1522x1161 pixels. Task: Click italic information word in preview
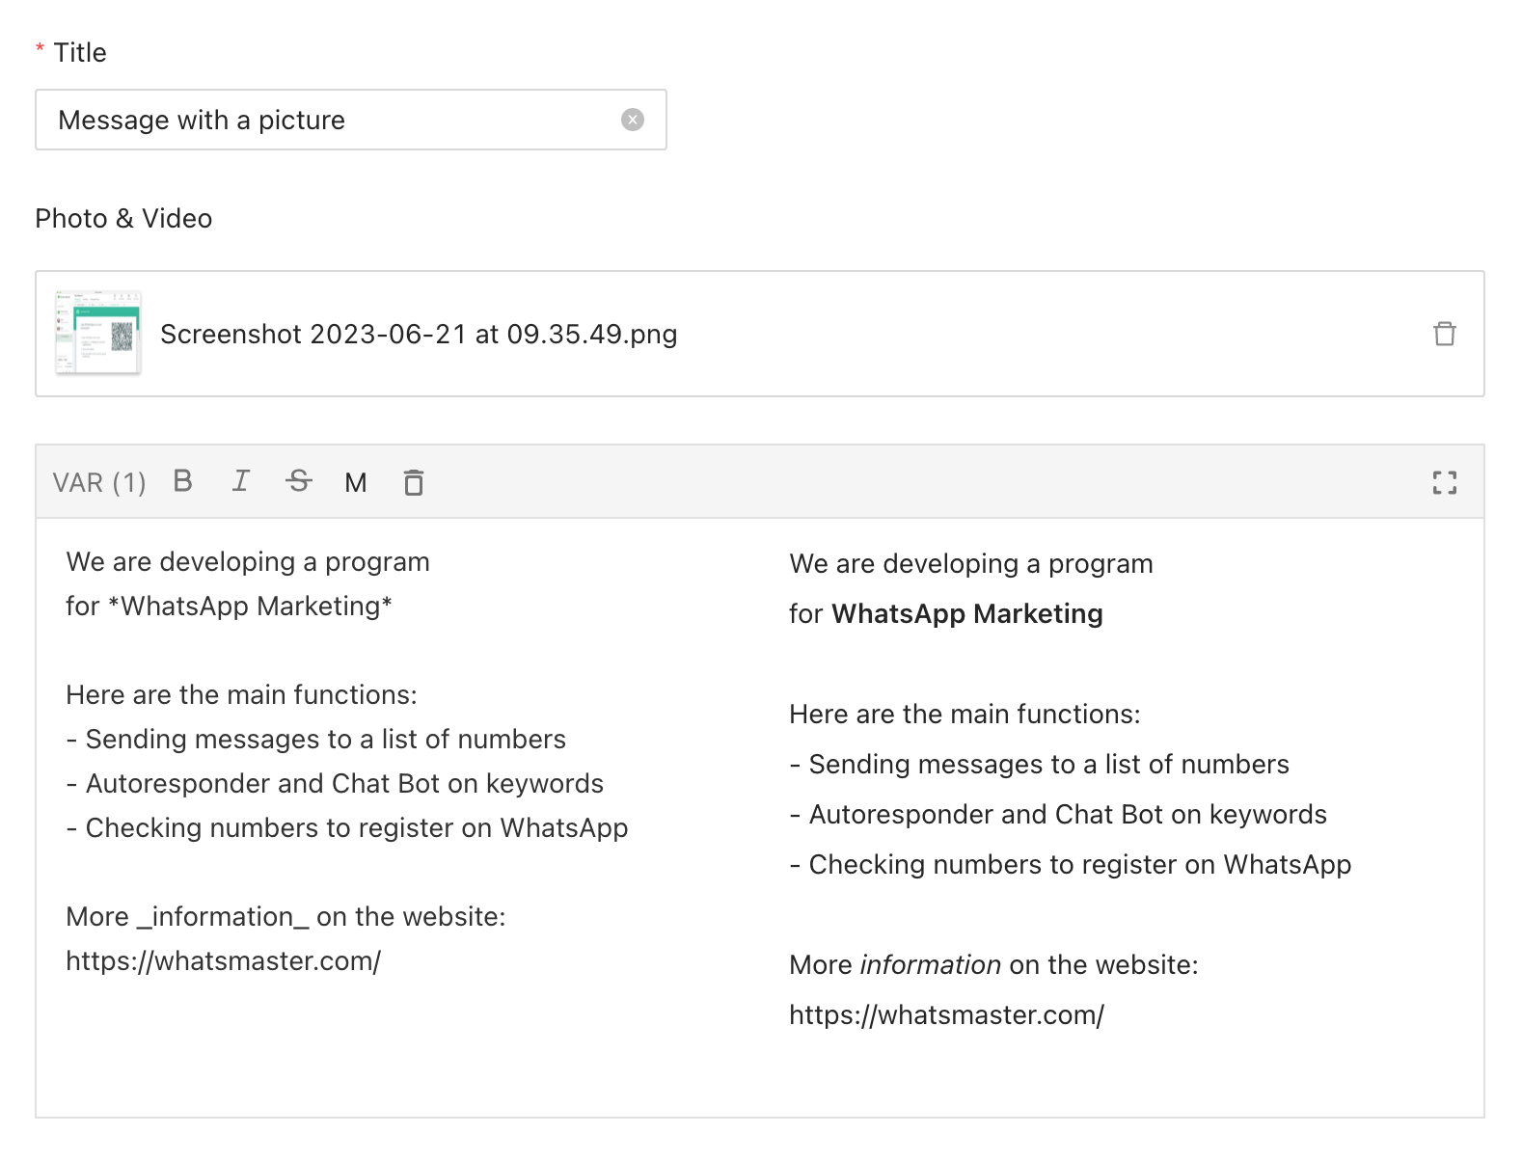pos(930,965)
